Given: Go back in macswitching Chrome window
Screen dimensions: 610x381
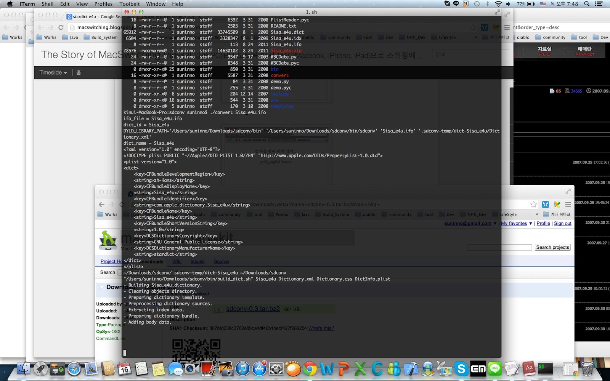Looking at the screenshot, I should pos(40,27).
